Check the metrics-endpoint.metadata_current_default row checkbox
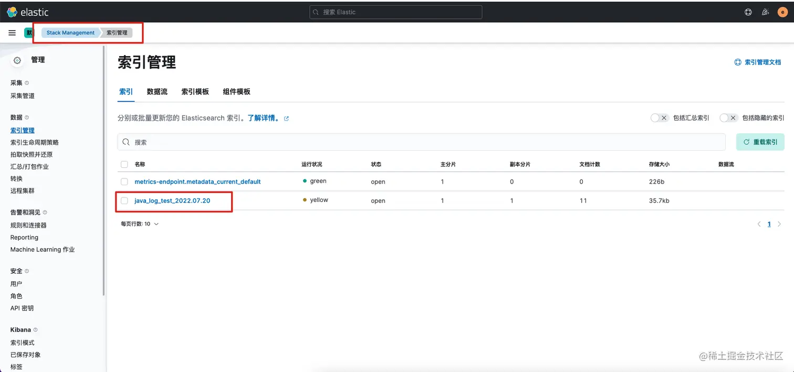794x372 pixels. pos(124,182)
